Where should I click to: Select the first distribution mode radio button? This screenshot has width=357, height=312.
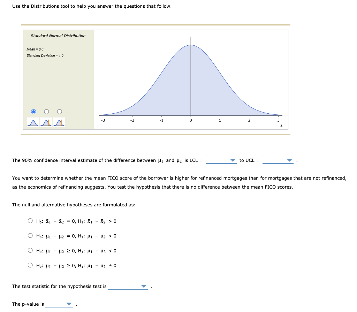[33, 112]
